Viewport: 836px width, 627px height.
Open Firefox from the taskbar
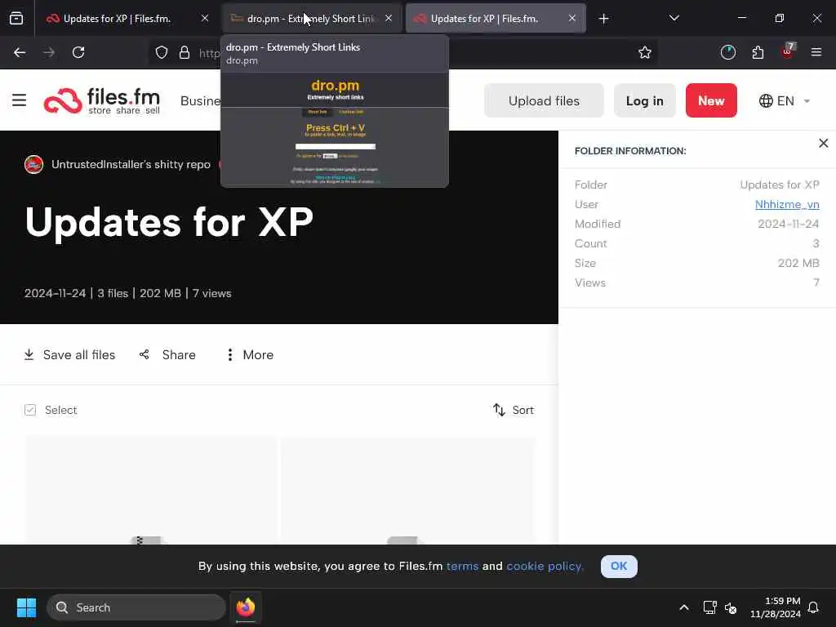[x=246, y=607]
